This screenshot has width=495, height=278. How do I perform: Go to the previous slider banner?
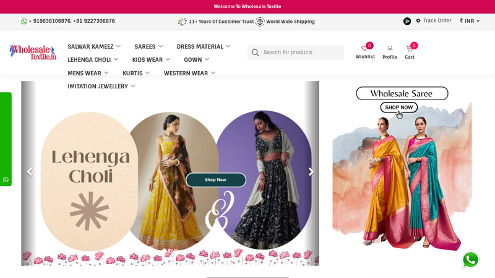click(x=29, y=172)
